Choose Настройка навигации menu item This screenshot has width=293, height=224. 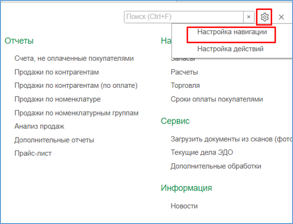coord(232,32)
